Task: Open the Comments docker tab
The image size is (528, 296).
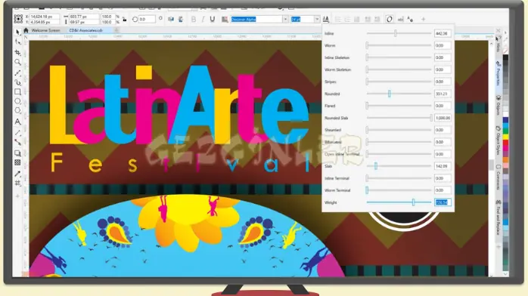Action: [498, 177]
